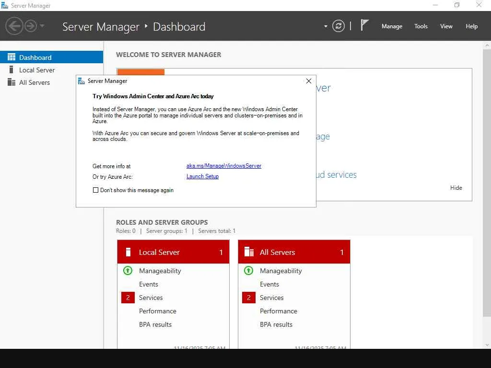Open Events under All Servers tile
Viewport: 491px width, 368px height.
coord(269,284)
